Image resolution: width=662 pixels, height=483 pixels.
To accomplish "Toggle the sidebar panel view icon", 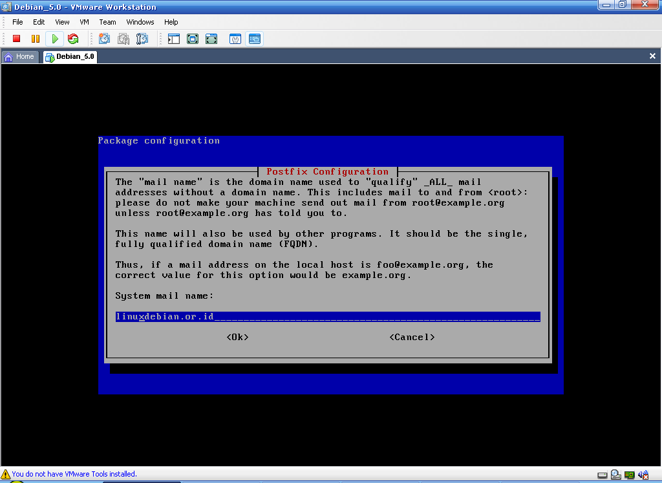I will 173,39.
